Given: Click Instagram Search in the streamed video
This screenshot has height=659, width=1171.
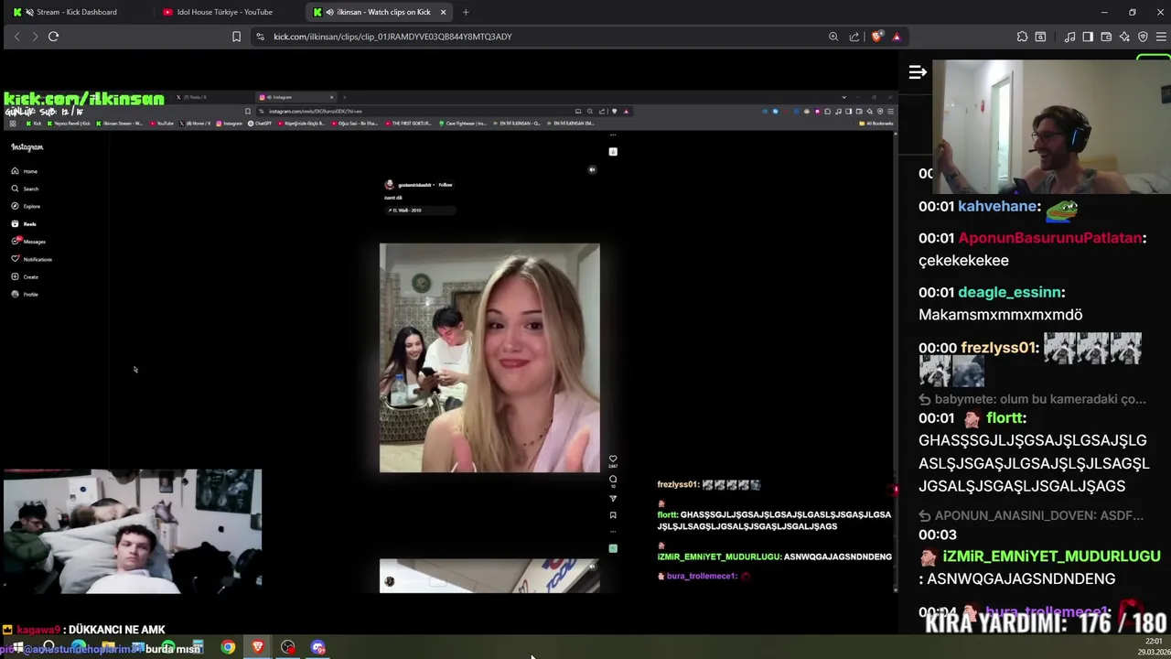Looking at the screenshot, I should (x=25, y=189).
